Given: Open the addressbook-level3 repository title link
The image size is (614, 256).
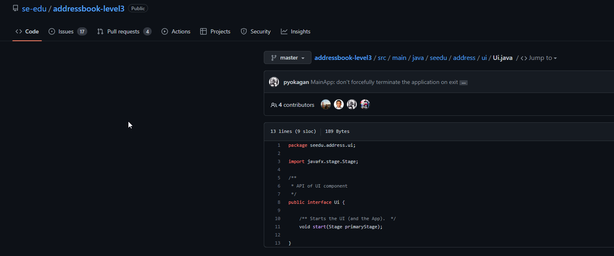Looking at the screenshot, I should pyautogui.click(x=88, y=9).
